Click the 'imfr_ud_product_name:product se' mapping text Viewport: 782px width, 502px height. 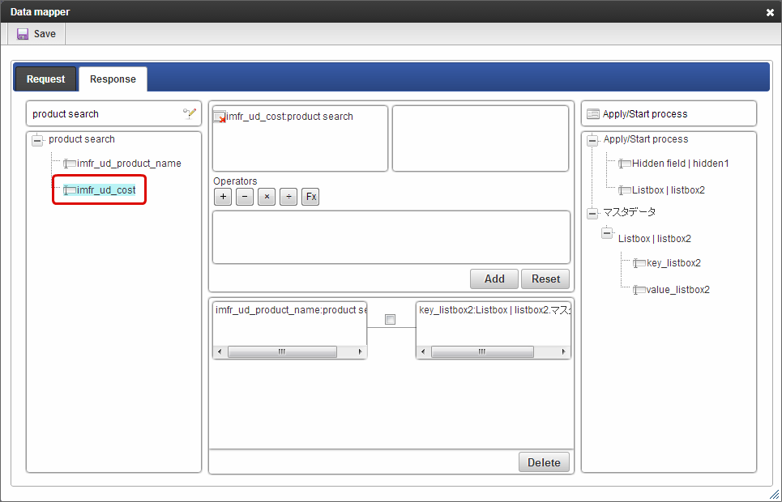pos(291,310)
